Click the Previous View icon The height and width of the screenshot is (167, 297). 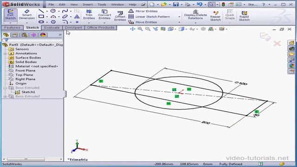(x=155, y=29)
